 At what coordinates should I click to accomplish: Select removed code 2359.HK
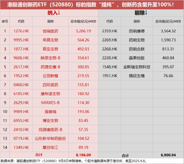[110, 31]
